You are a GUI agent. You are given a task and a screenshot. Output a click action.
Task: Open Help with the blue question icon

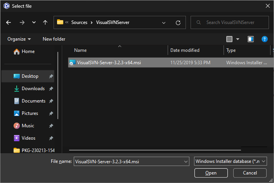(265, 39)
